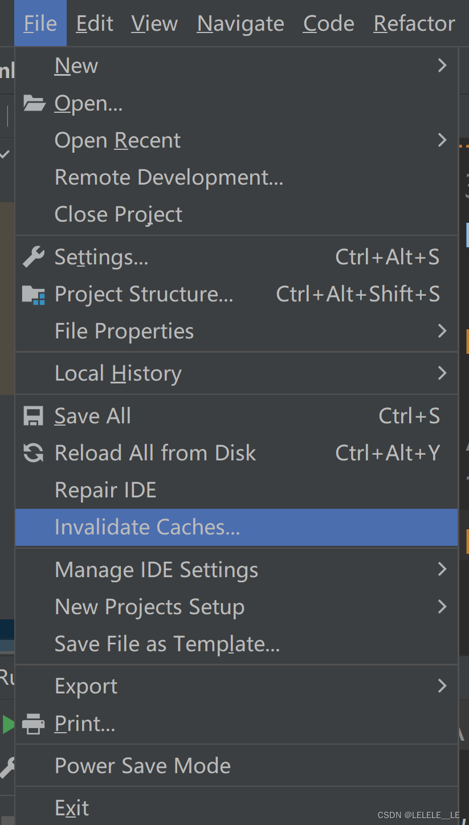This screenshot has width=469, height=825.
Task: Click the Reload All from Disk arrows icon
Action: coord(33,454)
